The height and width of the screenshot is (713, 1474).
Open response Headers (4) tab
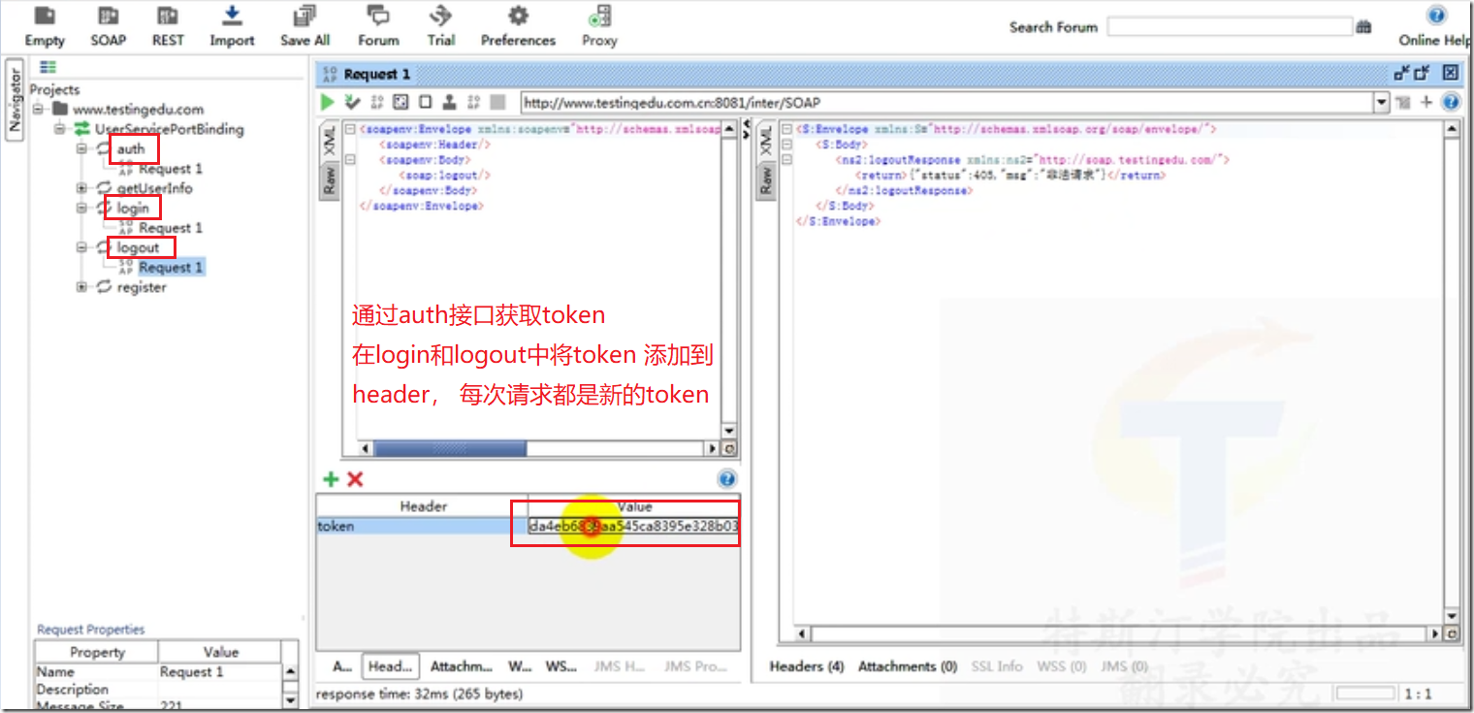[x=807, y=666]
